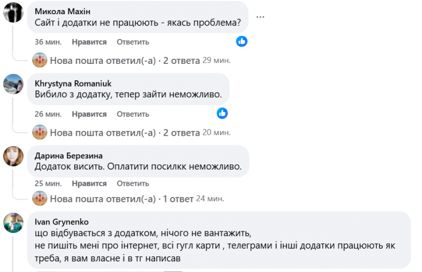This screenshot has height=272, width=422.
Task: Click the 25 мин. timestamp on Дарина's comment
Action: click(48, 184)
